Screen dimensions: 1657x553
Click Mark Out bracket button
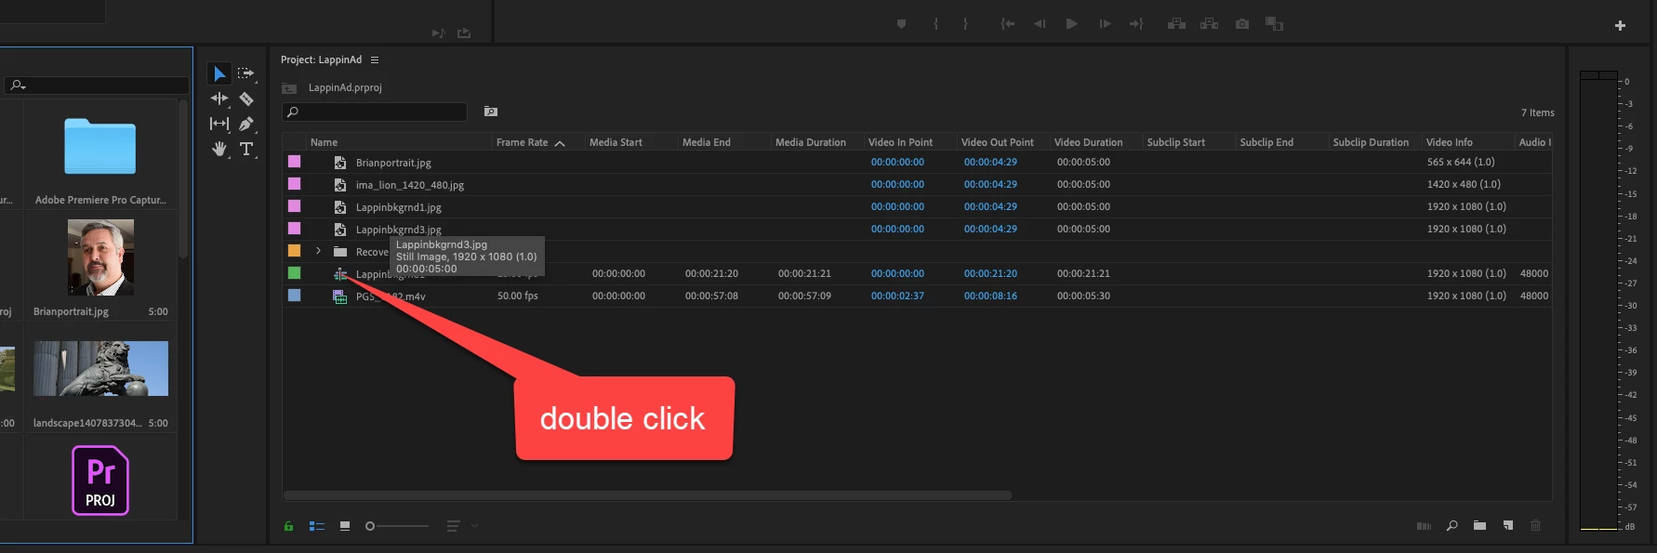click(x=965, y=24)
